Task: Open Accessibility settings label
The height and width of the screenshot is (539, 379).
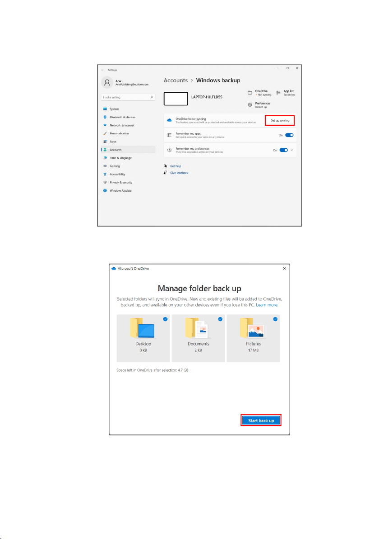Action: tap(117, 174)
